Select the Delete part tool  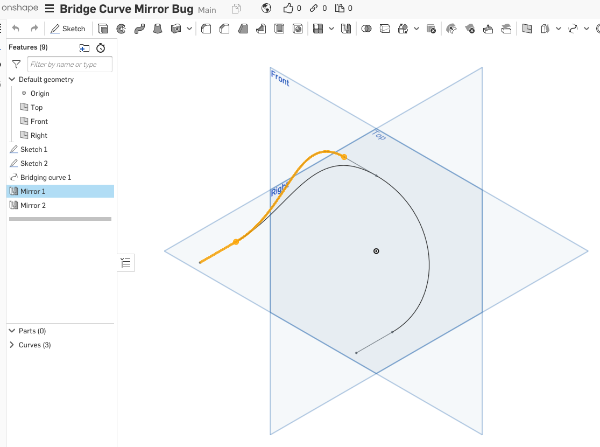(x=431, y=29)
